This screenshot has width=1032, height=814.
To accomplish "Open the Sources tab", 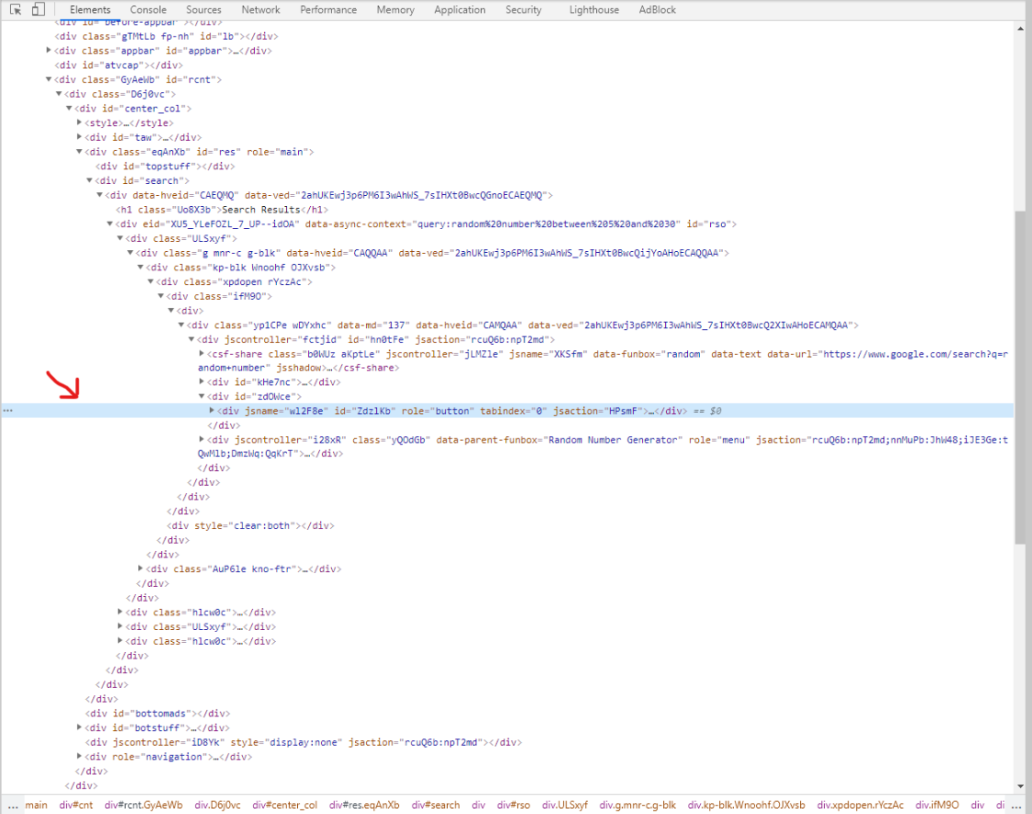I will 203,10.
